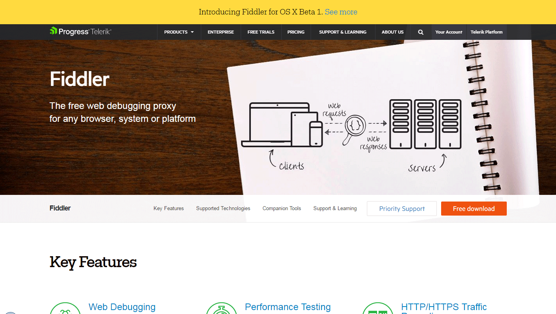Open the About Us menu
Screen dimensions: 556x314
[x=393, y=32]
